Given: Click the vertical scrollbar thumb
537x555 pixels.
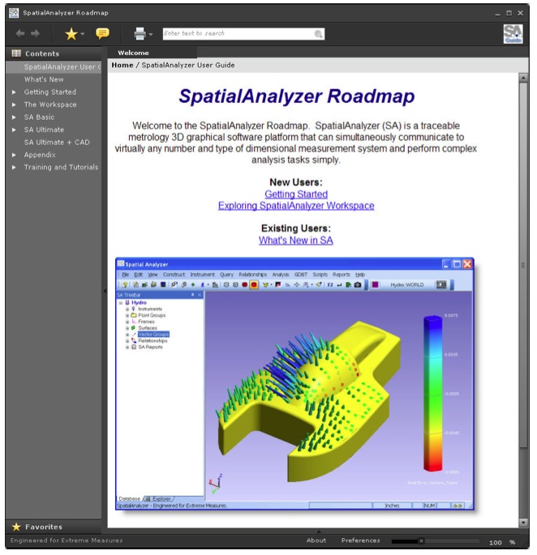Looking at the screenshot, I should click(x=523, y=266).
